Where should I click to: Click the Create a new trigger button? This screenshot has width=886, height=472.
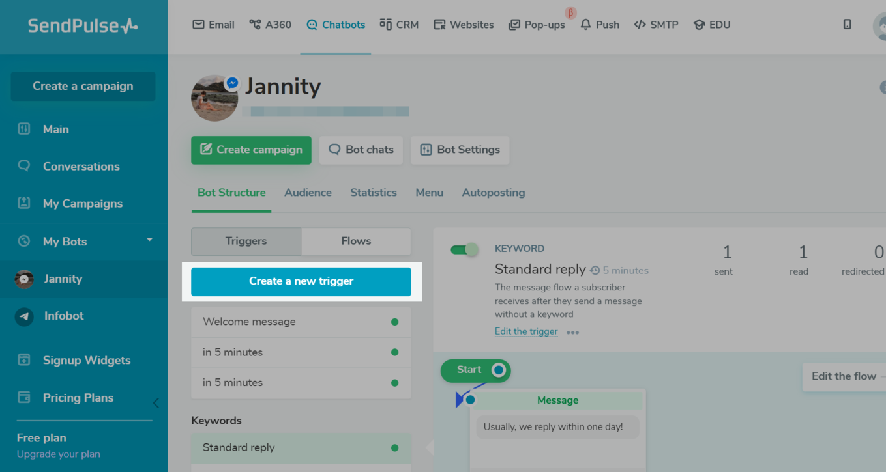pos(301,281)
